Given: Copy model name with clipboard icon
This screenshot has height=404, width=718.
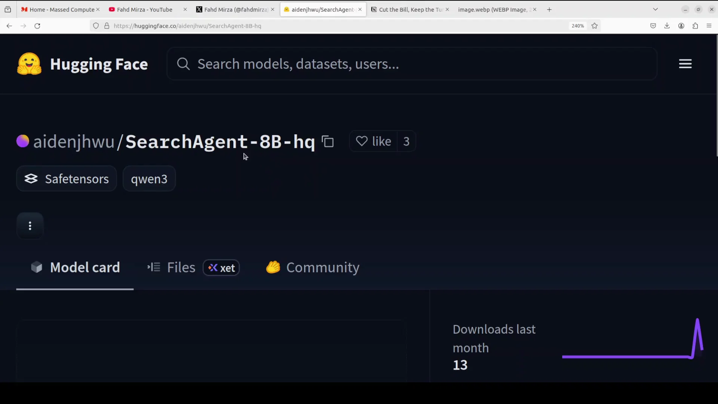Looking at the screenshot, I should tap(328, 142).
